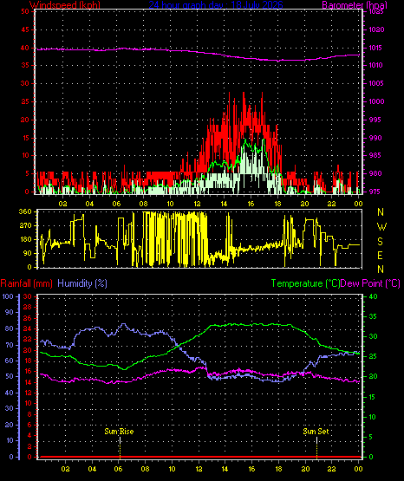Click the 1005 barometer axis value

pyautogui.click(x=376, y=83)
